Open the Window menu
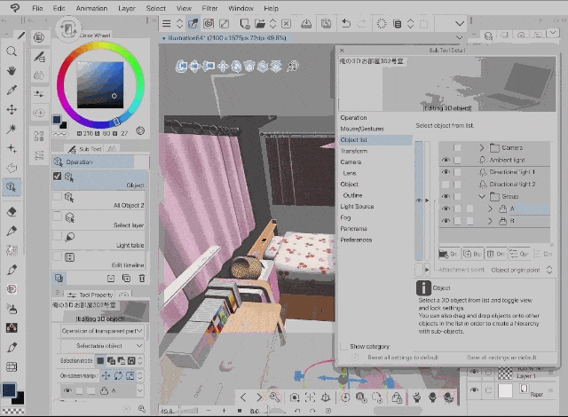This screenshot has height=417, width=568. click(241, 8)
